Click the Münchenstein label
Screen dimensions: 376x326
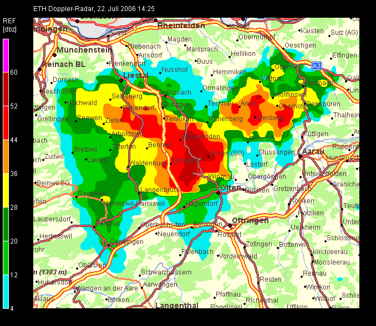point(85,50)
